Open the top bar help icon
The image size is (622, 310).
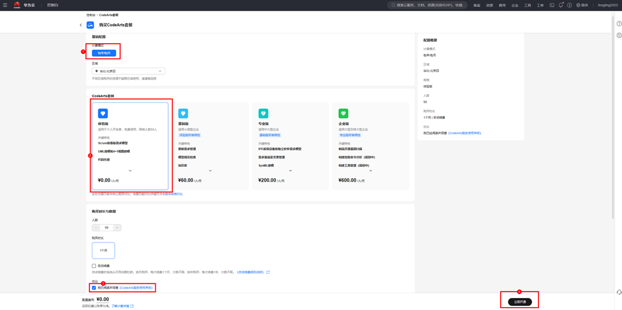(570, 5)
